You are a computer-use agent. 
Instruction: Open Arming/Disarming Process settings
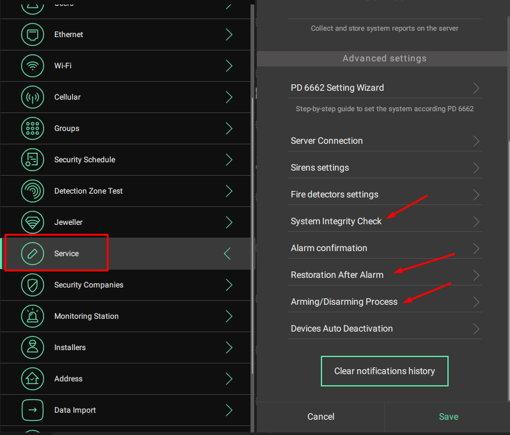[x=385, y=301]
